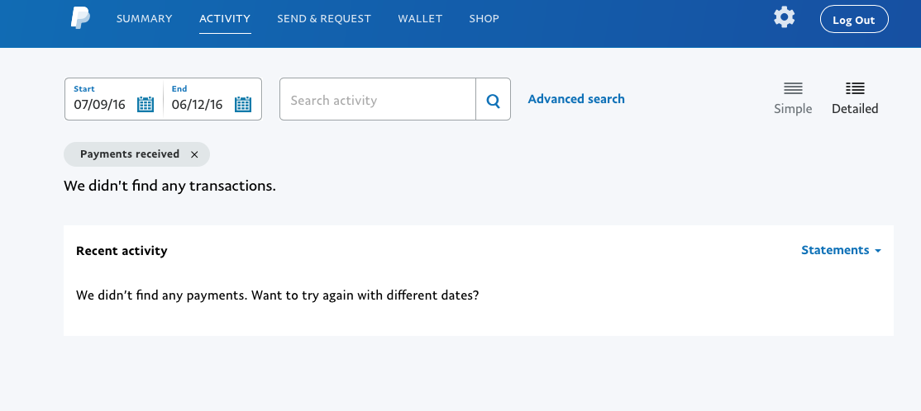Screen dimensions: 921x411
Task: Click the Search activity input field
Action: coord(378,101)
